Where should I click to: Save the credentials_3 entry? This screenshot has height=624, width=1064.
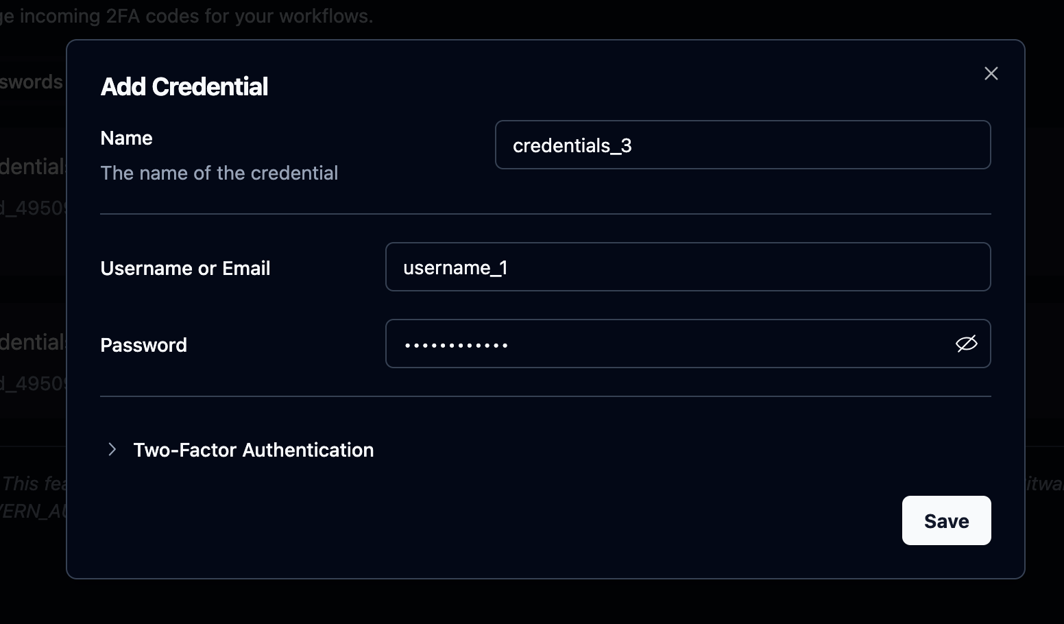pos(946,520)
